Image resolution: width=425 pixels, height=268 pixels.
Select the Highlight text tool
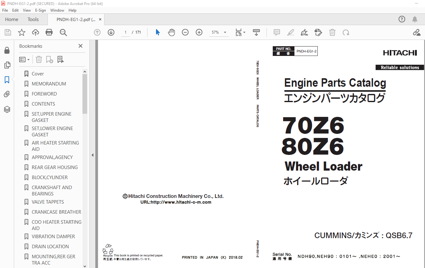290,32
